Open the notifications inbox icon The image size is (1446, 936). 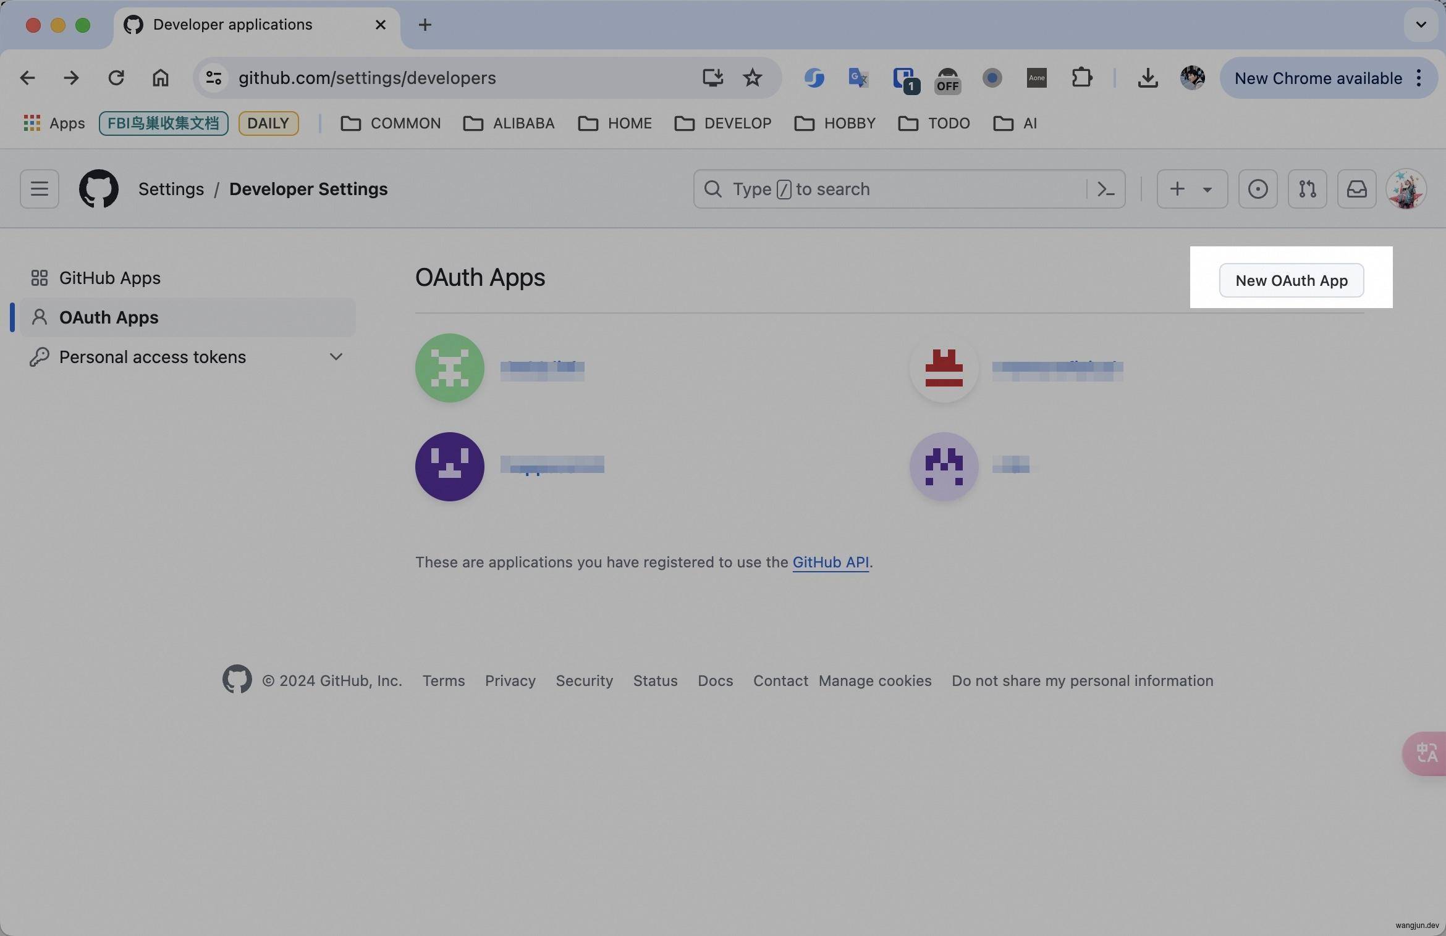click(x=1356, y=189)
